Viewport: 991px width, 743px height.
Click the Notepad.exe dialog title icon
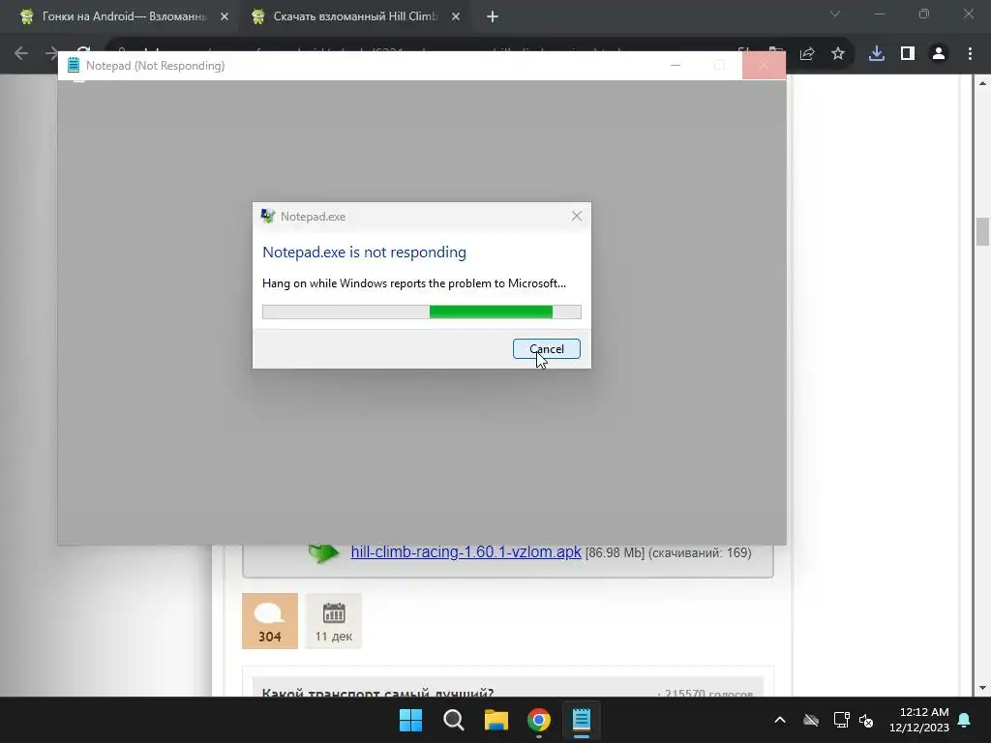coord(268,216)
